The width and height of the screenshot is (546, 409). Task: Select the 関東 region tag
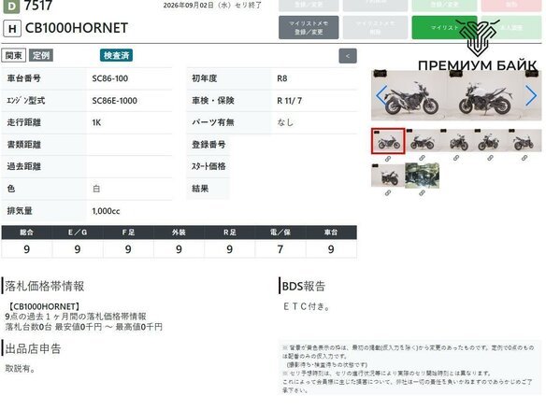click(x=14, y=55)
